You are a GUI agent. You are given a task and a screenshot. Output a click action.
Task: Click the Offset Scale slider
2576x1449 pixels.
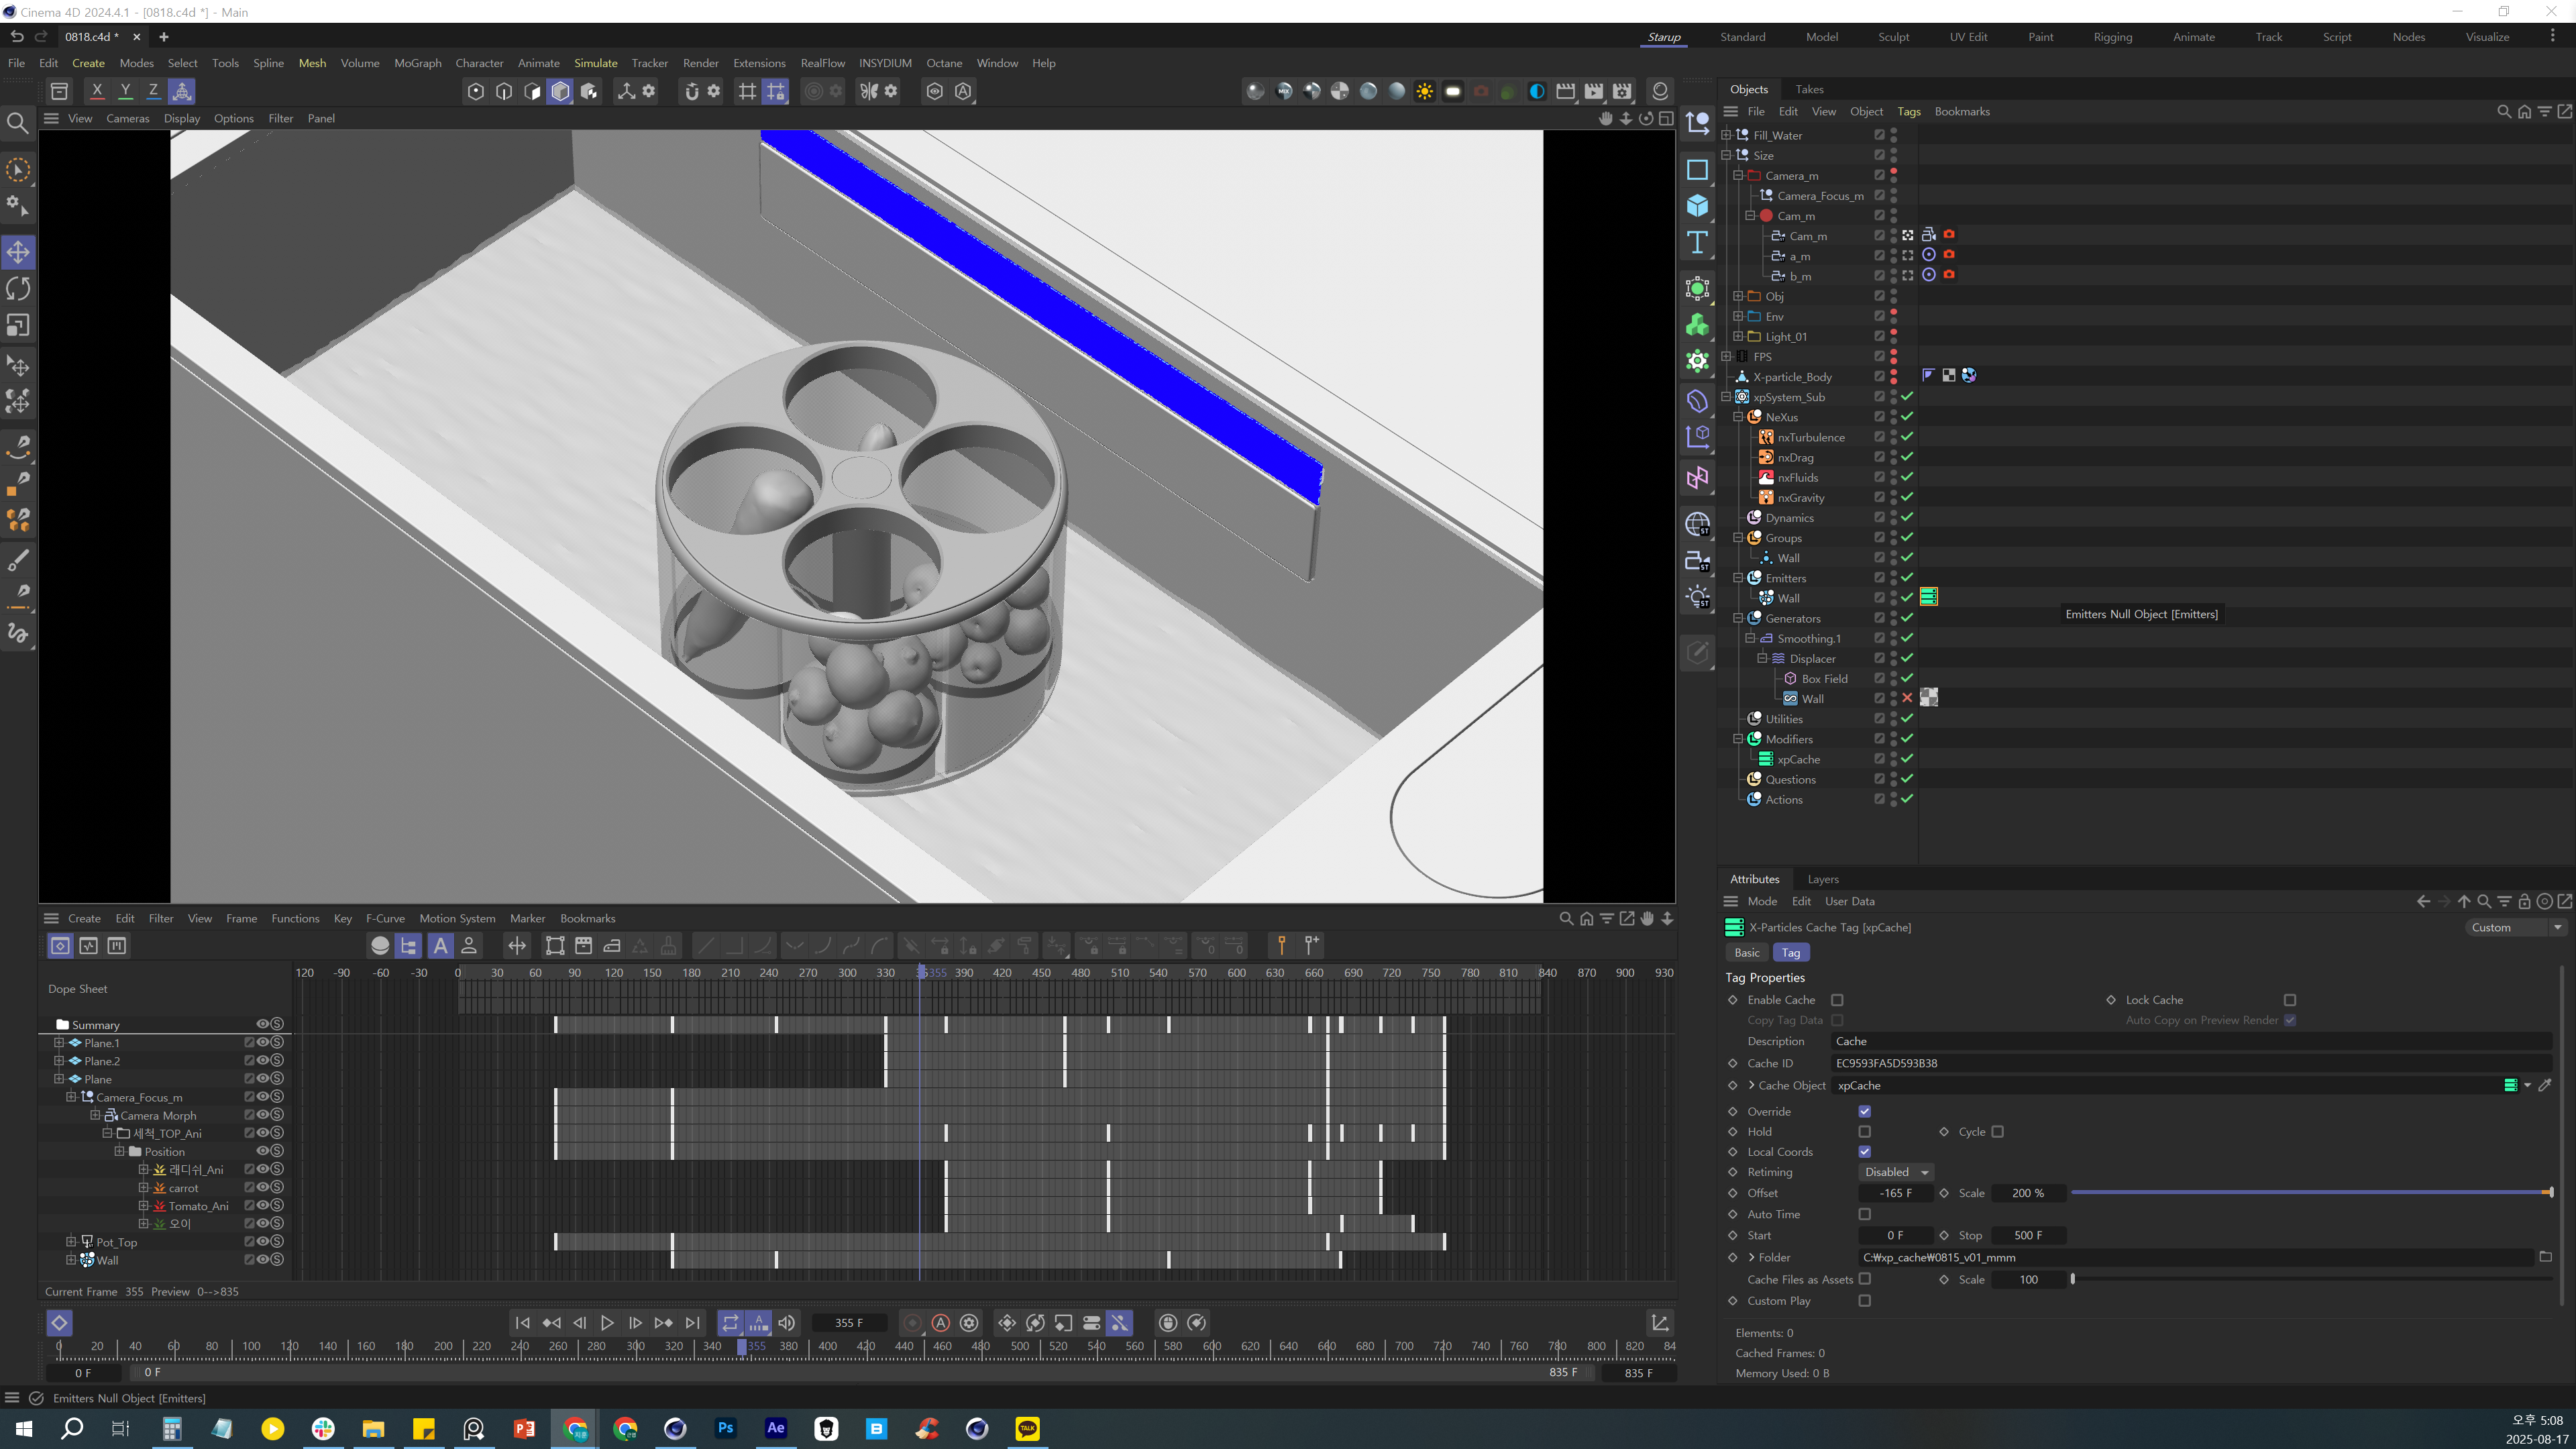[2312, 1193]
